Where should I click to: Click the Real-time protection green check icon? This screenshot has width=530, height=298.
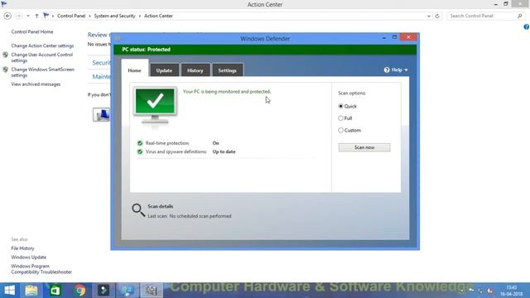(140, 143)
